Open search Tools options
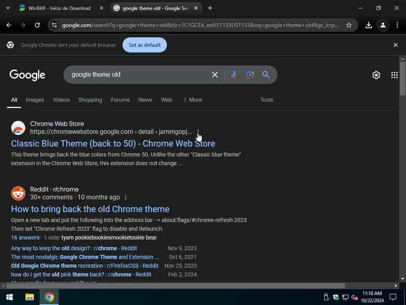Image resolution: width=406 pixels, height=305 pixels. tap(267, 100)
